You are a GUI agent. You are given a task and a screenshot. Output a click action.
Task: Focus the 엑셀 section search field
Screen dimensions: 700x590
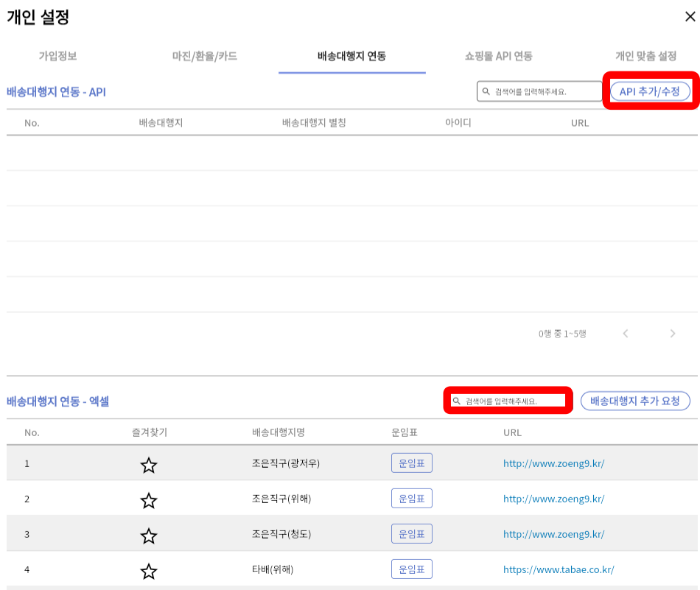514,401
